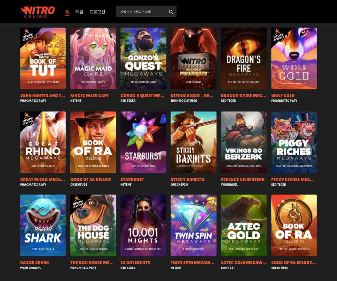Open Aztec Gold Megaways thumbnail
This screenshot has height=281, width=337.
[244, 225]
